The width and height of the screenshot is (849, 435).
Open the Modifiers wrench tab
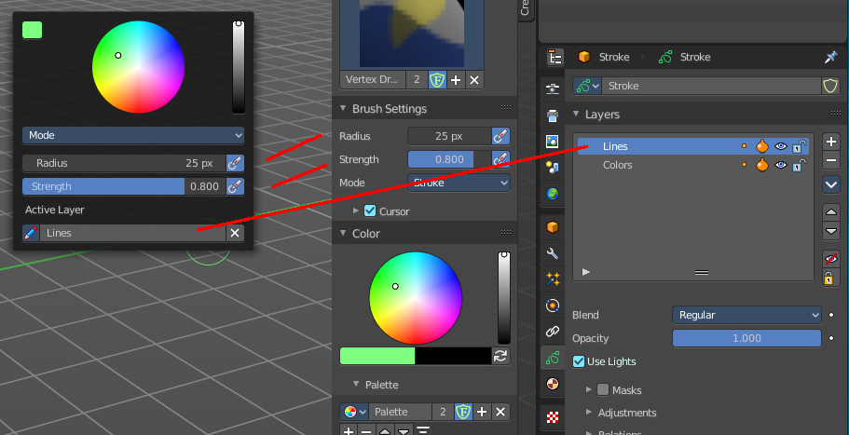(x=553, y=253)
